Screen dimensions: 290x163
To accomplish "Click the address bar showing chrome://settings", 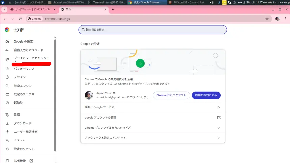I will (x=149, y=19).
